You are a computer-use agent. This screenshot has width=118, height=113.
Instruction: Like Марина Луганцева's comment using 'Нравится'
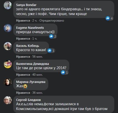[x=23, y=93]
